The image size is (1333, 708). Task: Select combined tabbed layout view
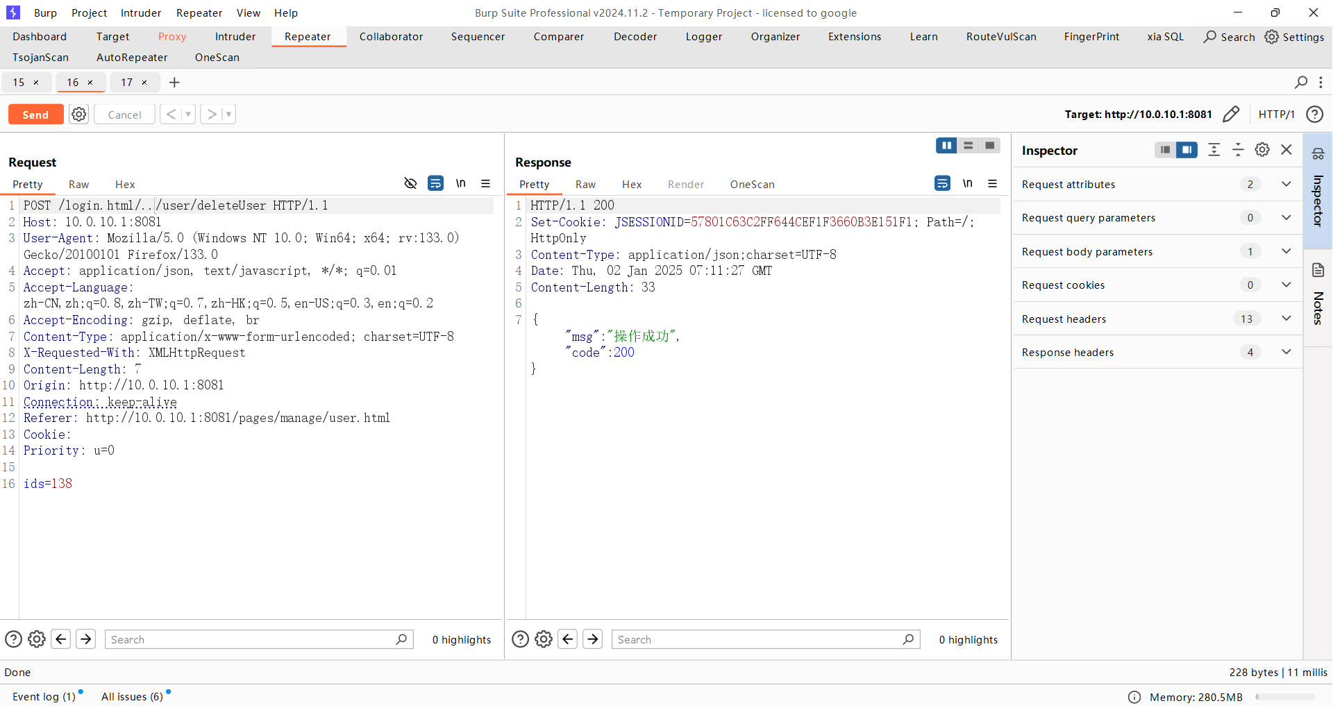[989, 145]
